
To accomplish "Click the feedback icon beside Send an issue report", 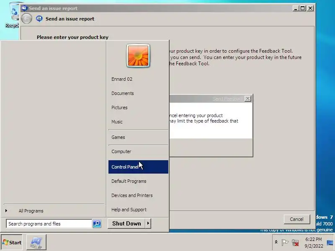I will (x=39, y=19).
